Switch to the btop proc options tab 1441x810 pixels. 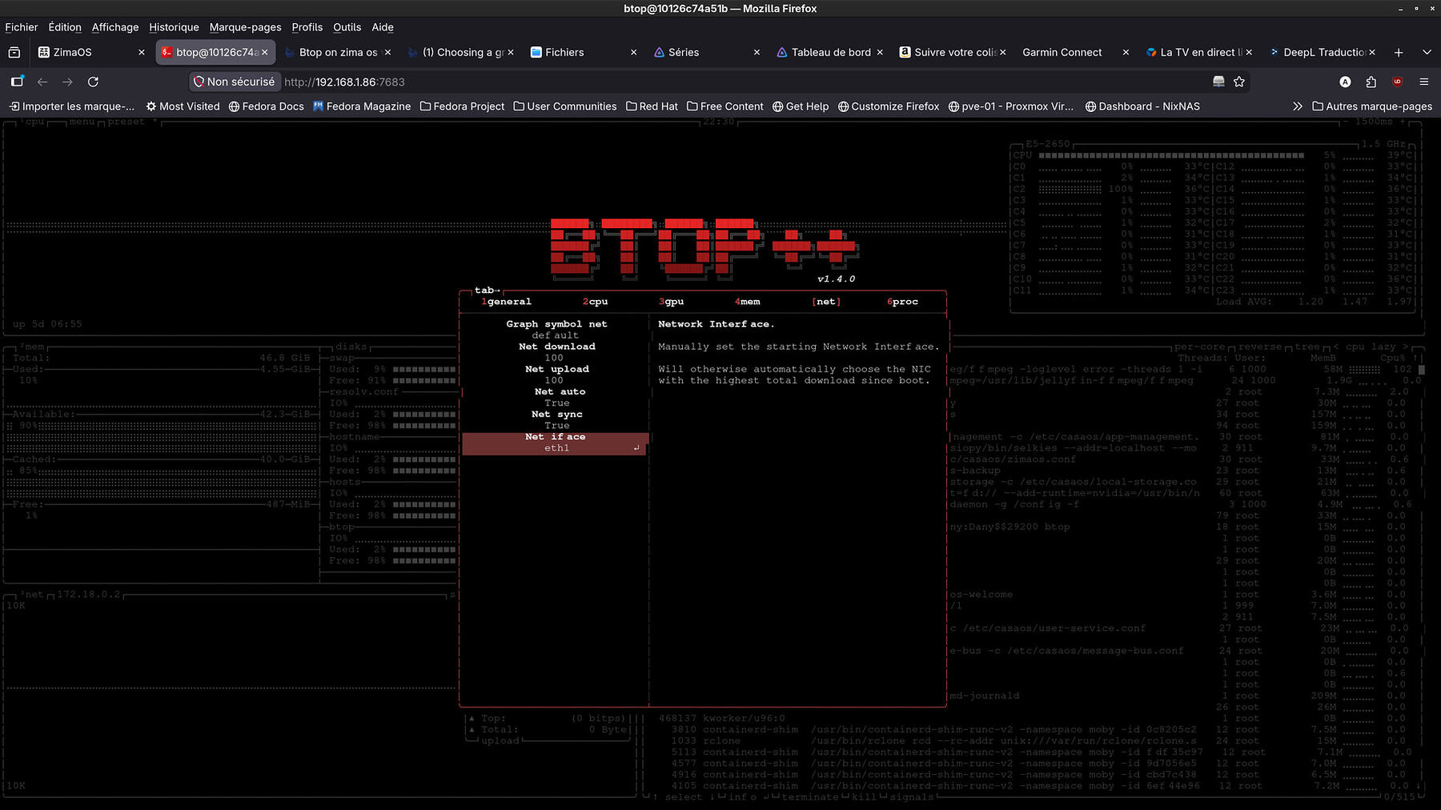coord(902,302)
